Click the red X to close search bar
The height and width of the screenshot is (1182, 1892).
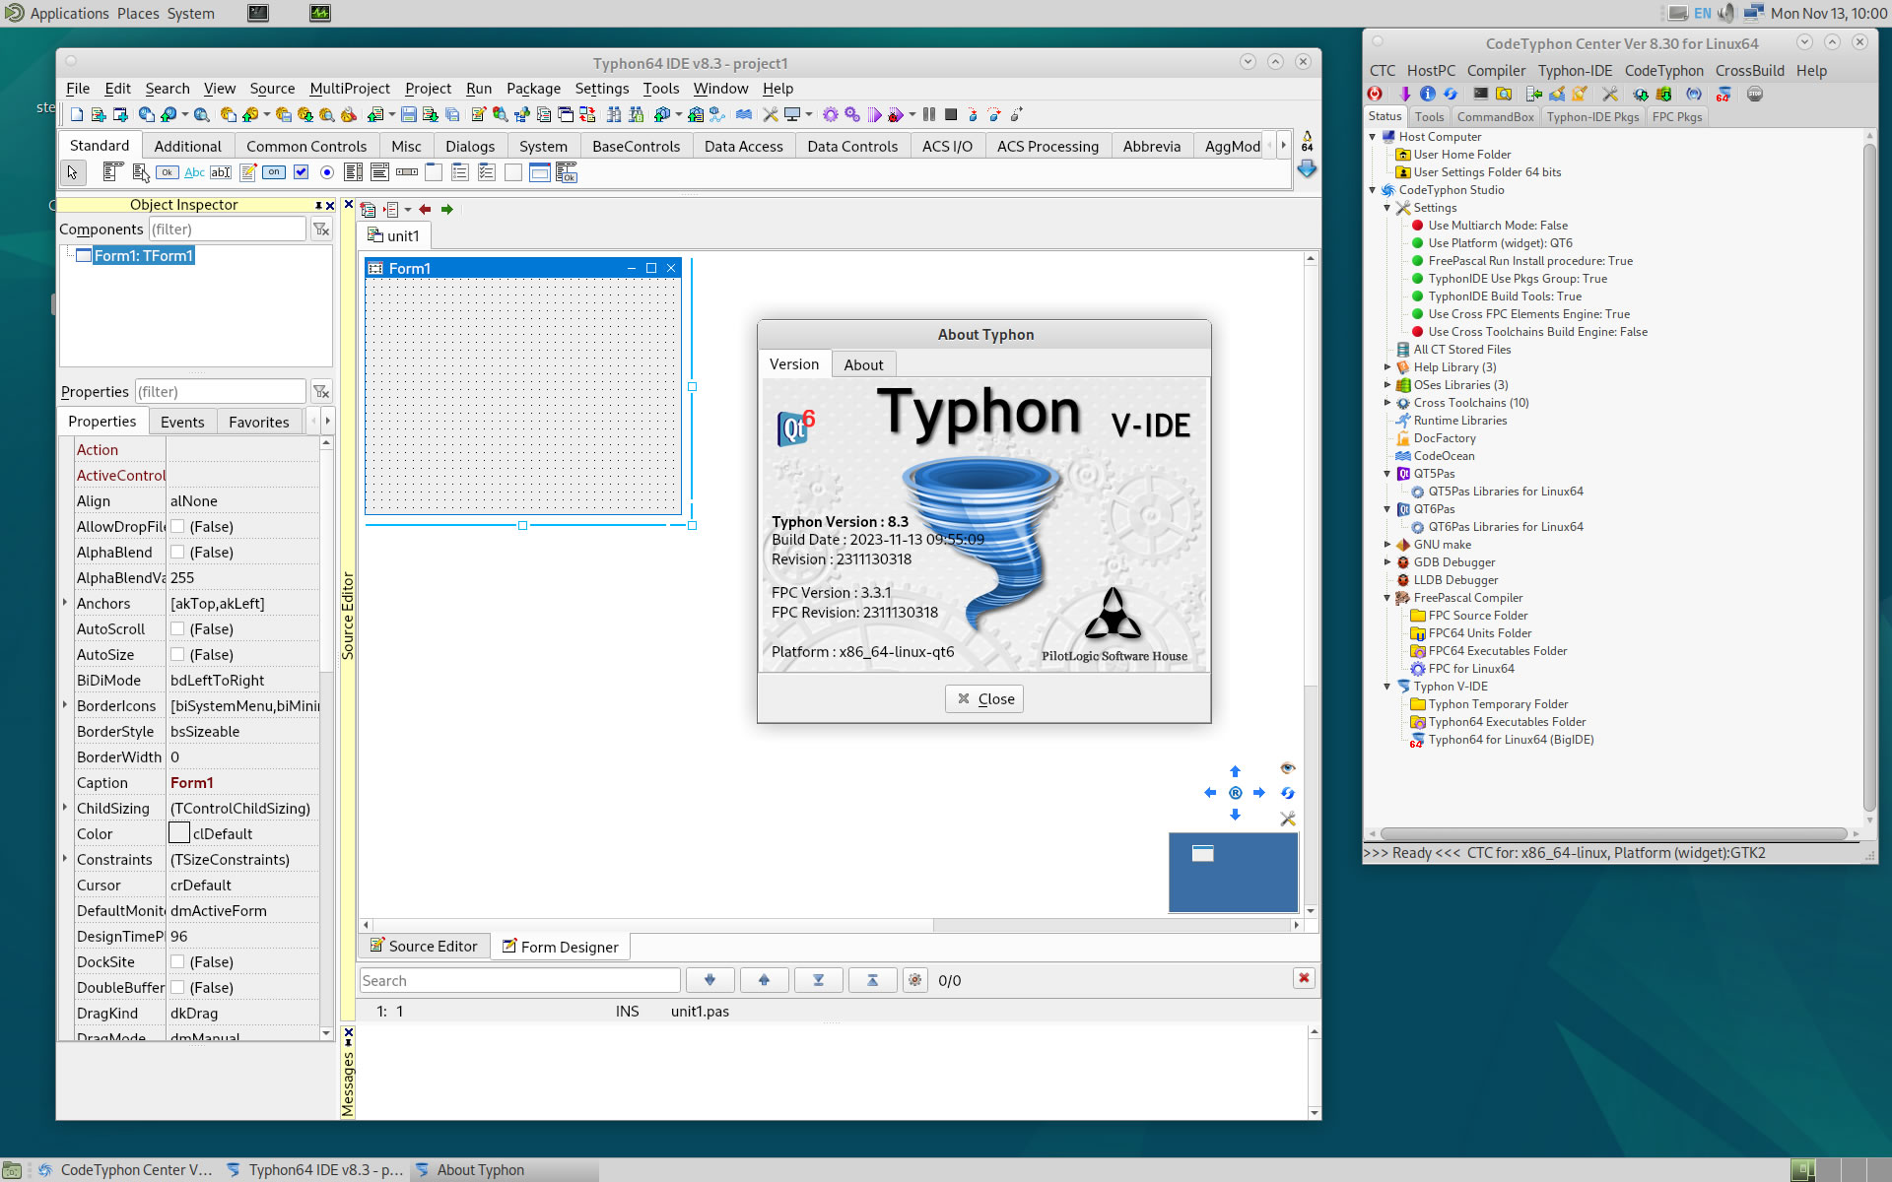[1304, 978]
